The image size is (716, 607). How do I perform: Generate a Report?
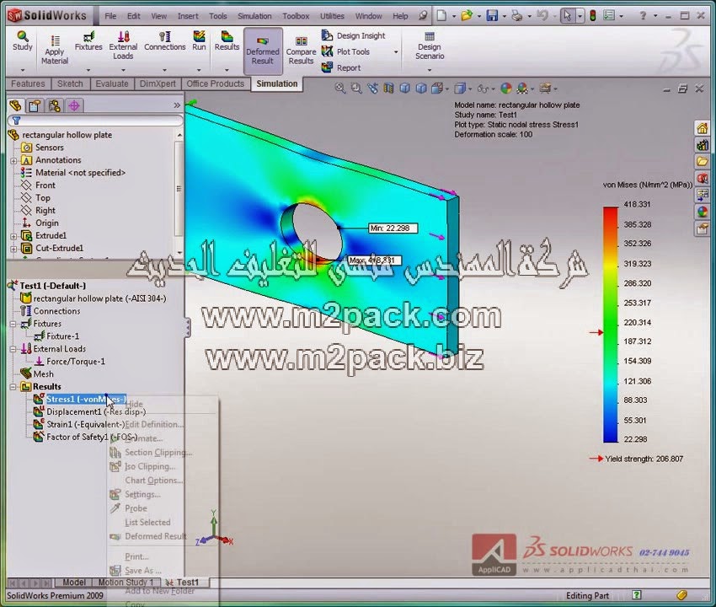click(341, 67)
